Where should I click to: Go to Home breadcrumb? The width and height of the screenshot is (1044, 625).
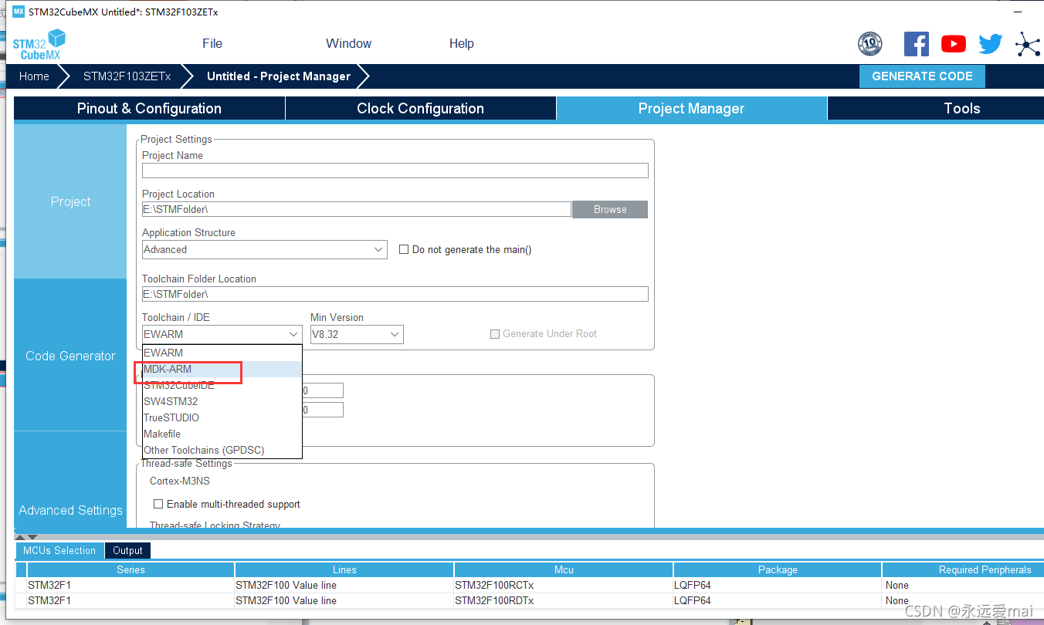[x=34, y=76]
